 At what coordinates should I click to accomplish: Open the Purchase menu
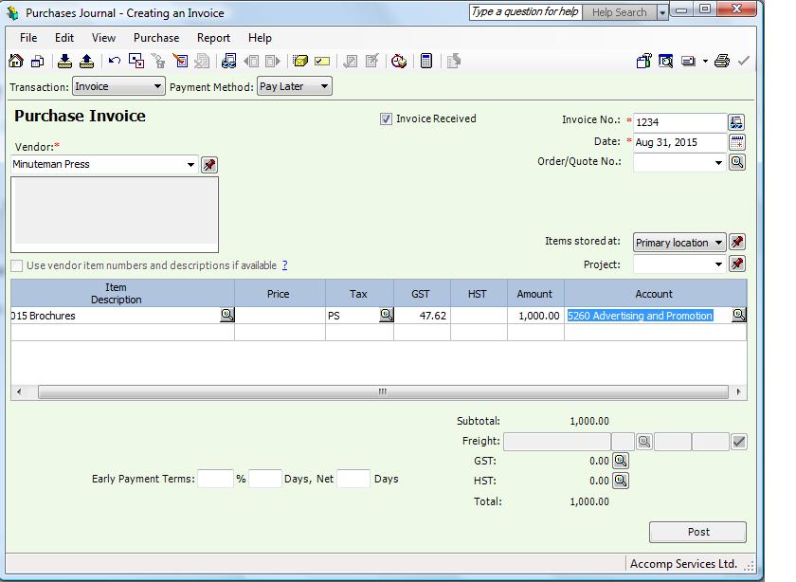pyautogui.click(x=156, y=38)
